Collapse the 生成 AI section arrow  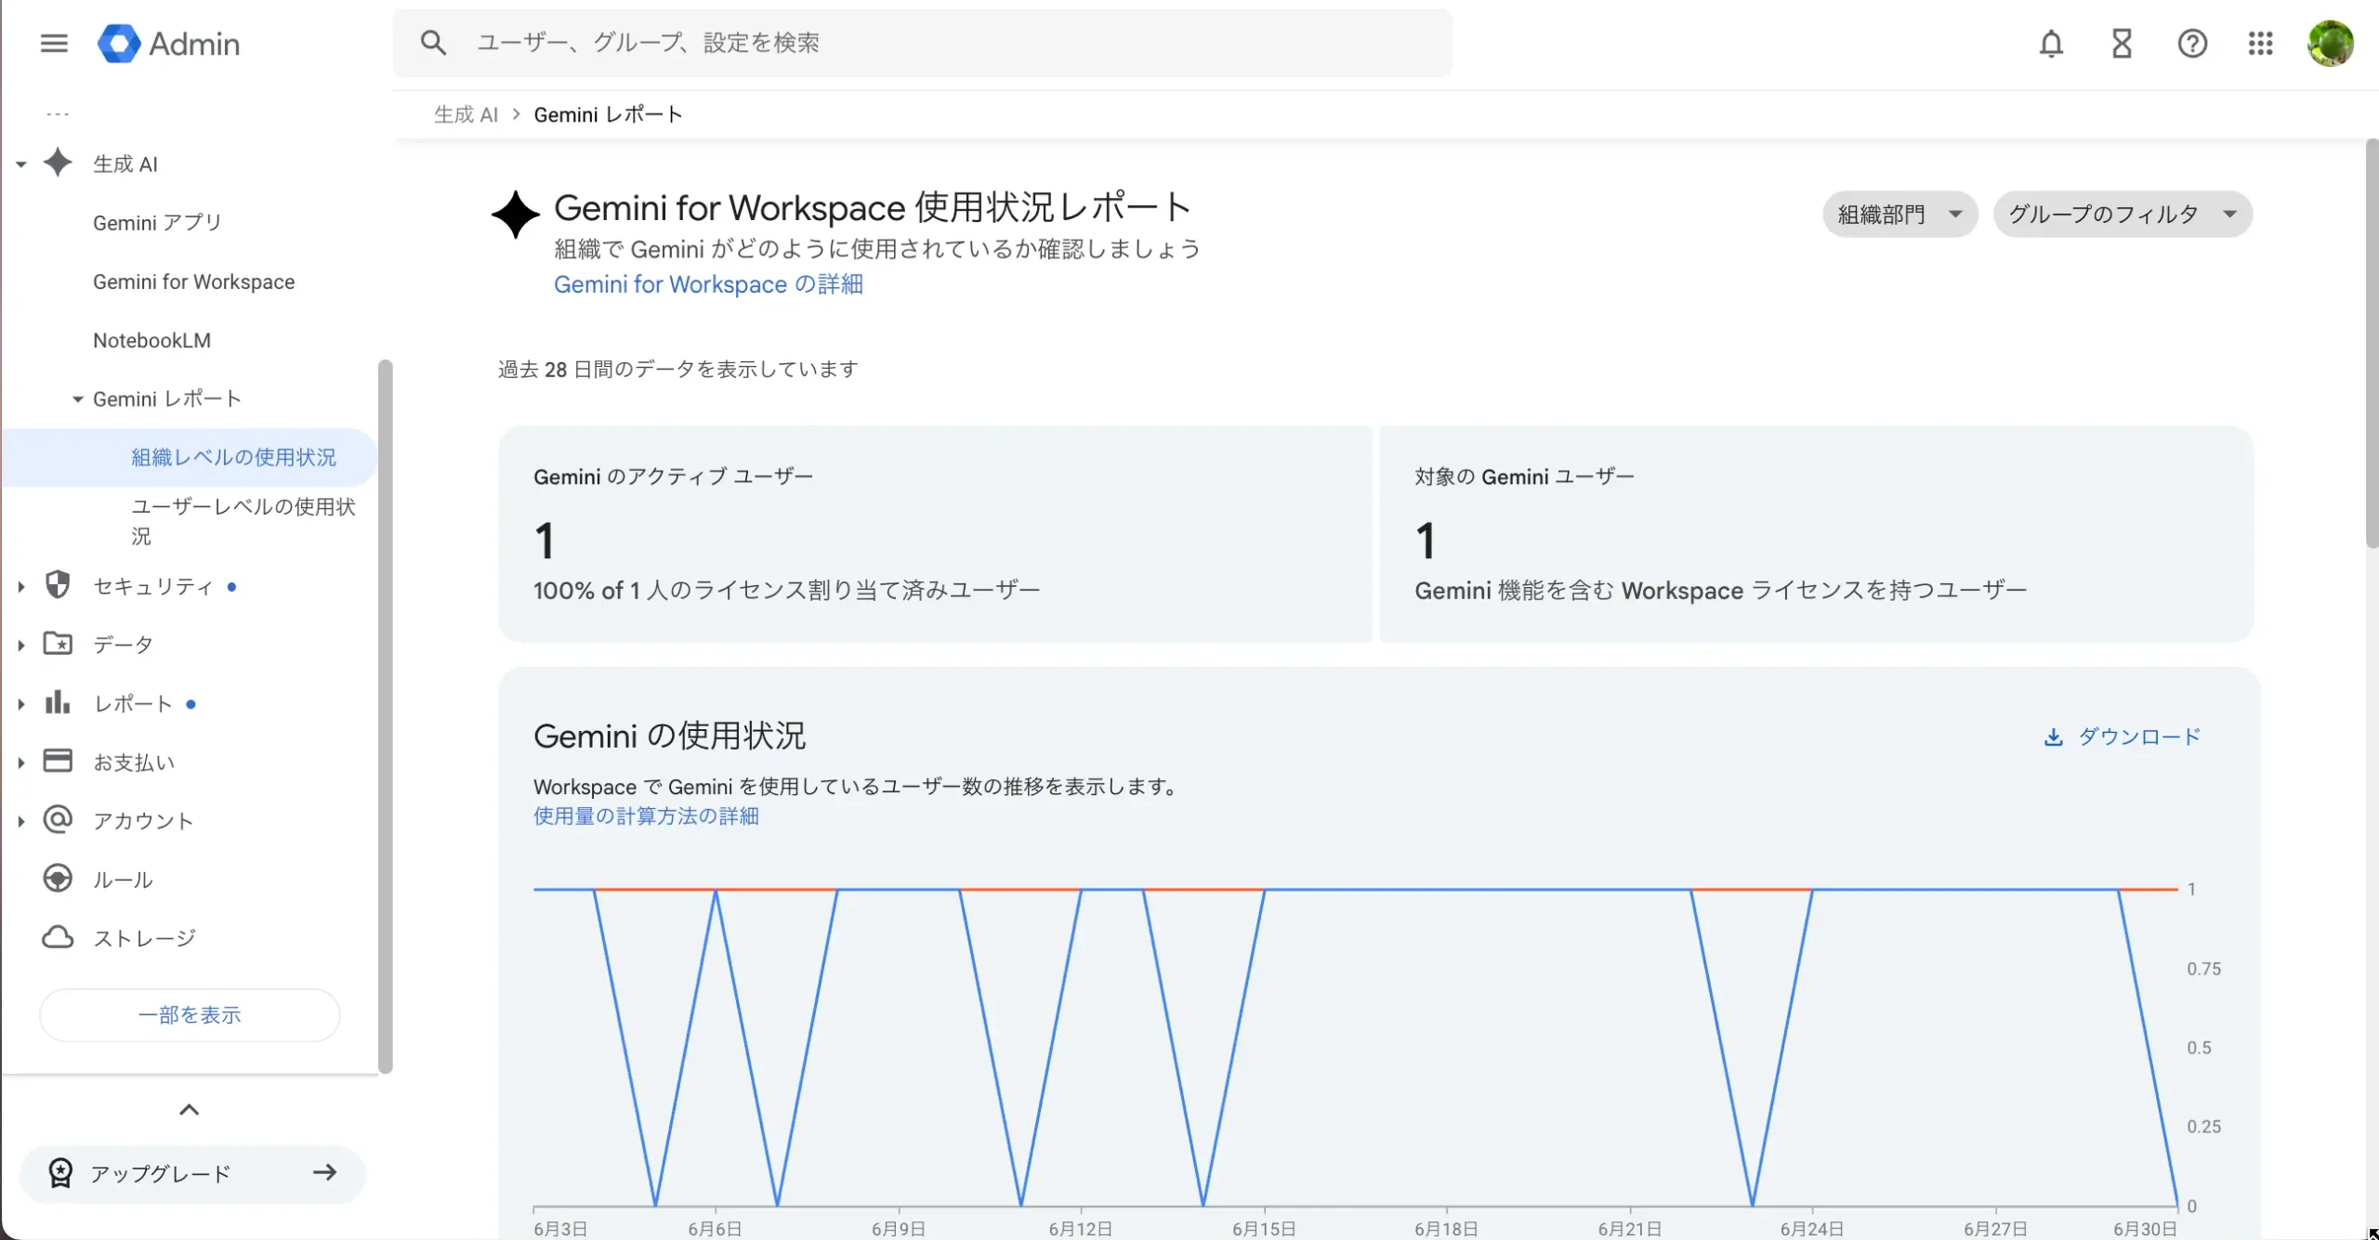click(20, 164)
